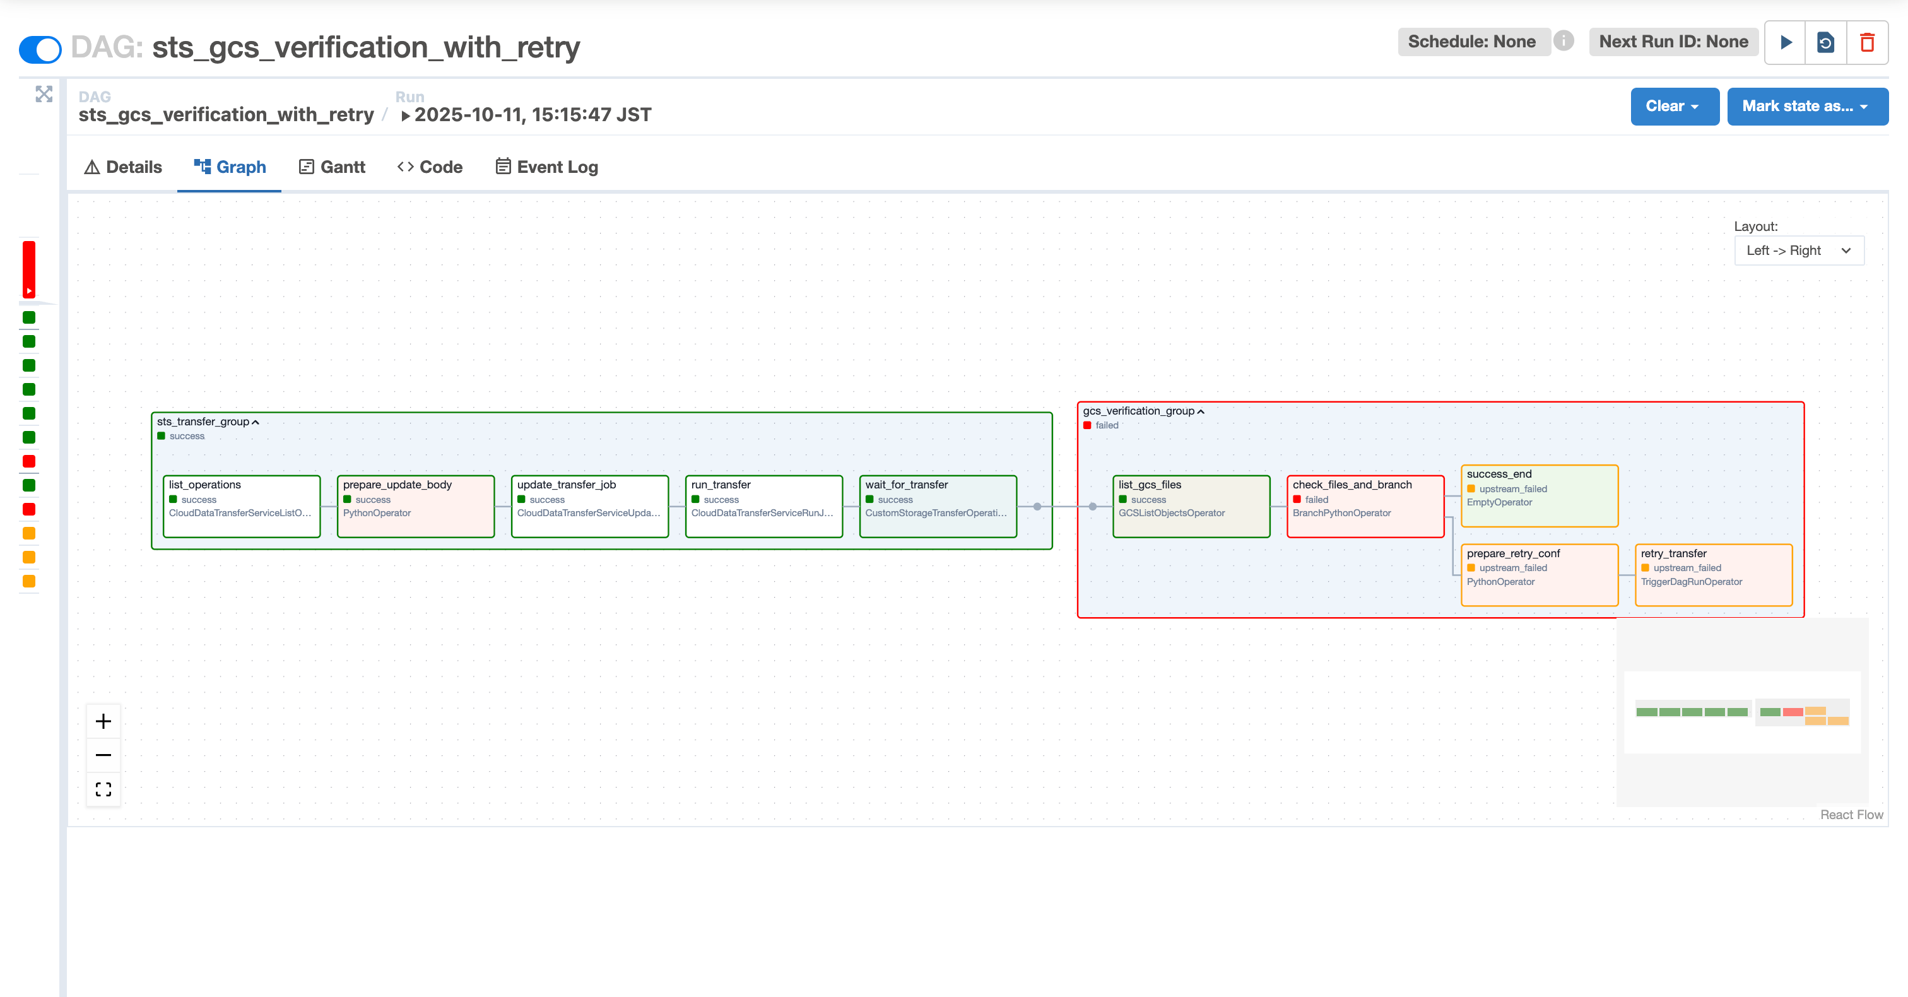Open the Event Log tab

[546, 167]
